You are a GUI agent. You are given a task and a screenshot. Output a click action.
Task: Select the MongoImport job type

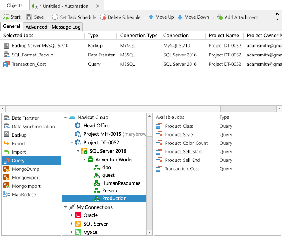point(31,186)
